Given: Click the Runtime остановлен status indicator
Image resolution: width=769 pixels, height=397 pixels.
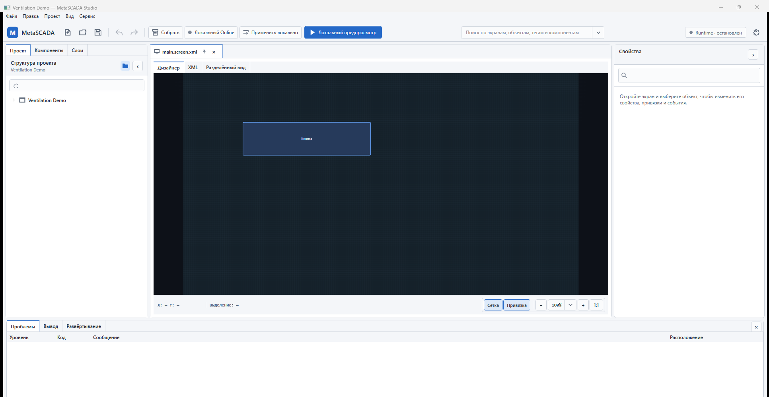Looking at the screenshot, I should (x=715, y=33).
